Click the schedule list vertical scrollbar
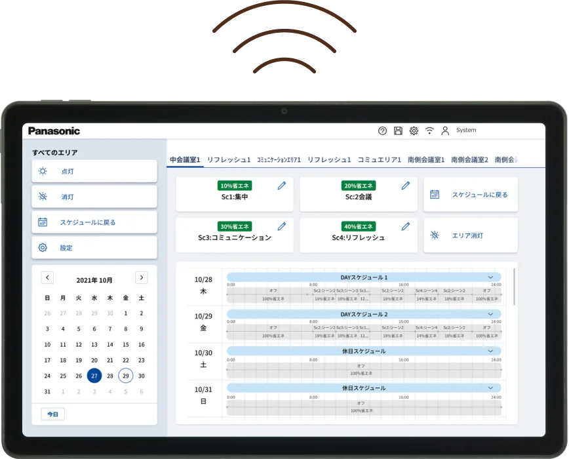This screenshot has width=569, height=459. 514,287
